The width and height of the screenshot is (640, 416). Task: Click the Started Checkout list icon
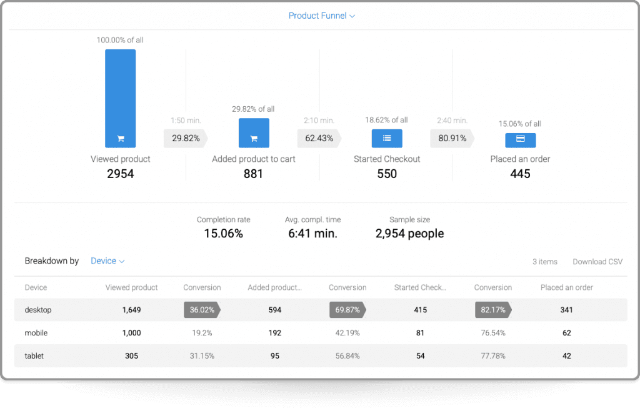386,138
